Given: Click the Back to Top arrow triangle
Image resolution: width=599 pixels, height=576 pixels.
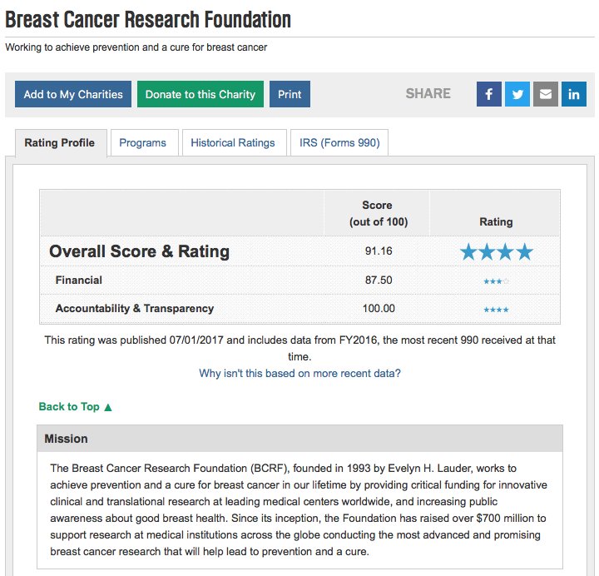Looking at the screenshot, I should pyautogui.click(x=108, y=407).
